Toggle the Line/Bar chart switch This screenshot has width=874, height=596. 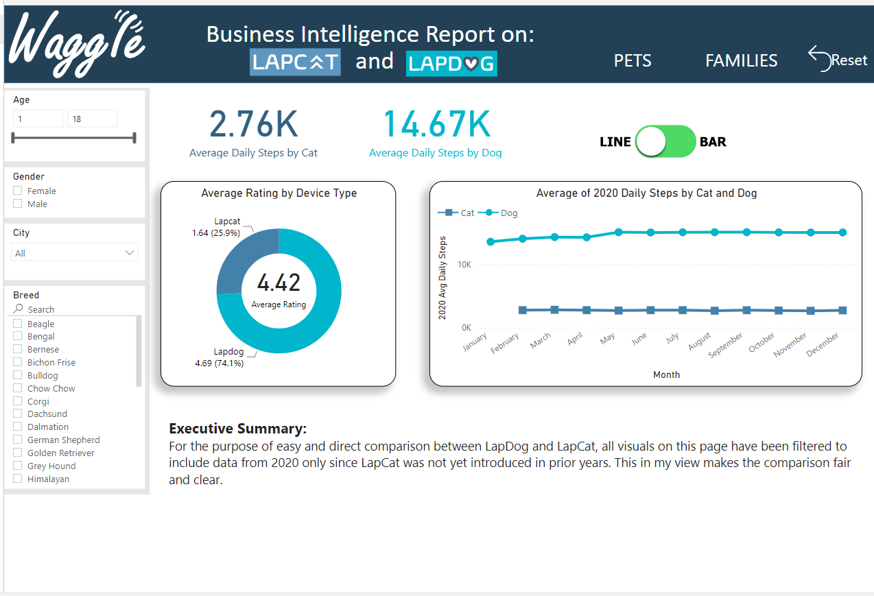point(665,141)
